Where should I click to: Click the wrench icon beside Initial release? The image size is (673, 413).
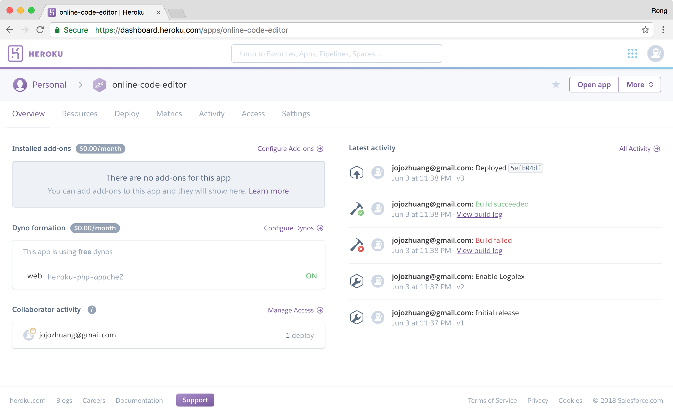(357, 318)
